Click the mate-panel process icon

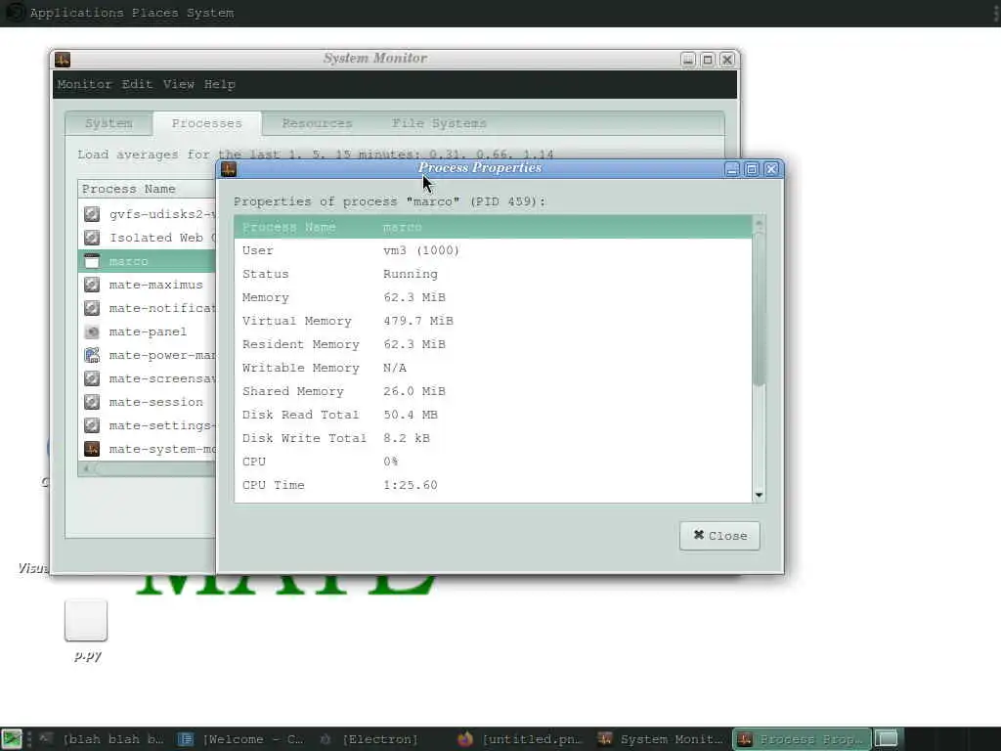tap(92, 331)
